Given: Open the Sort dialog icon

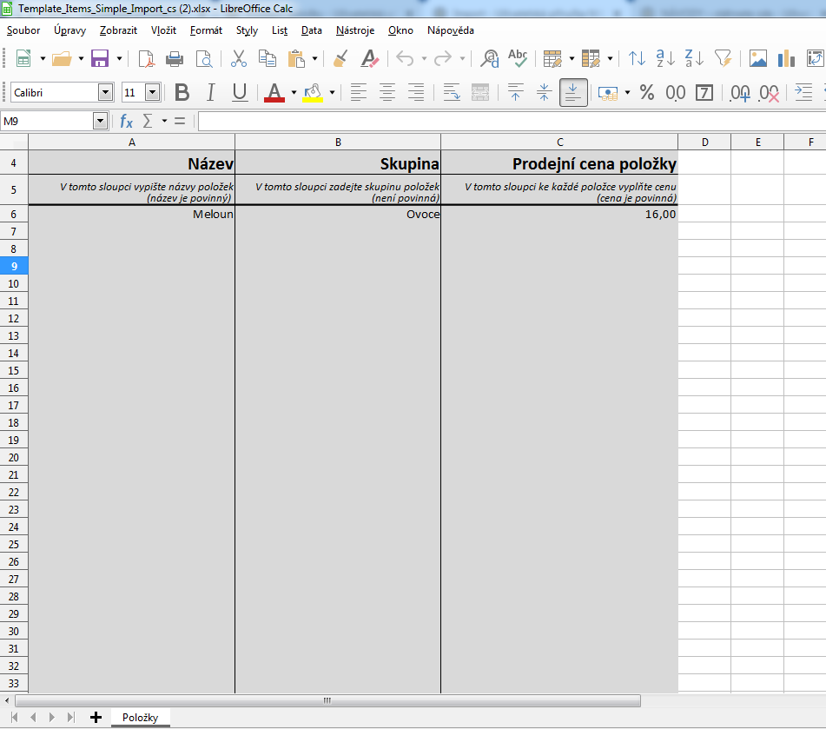Looking at the screenshot, I should tap(637, 58).
